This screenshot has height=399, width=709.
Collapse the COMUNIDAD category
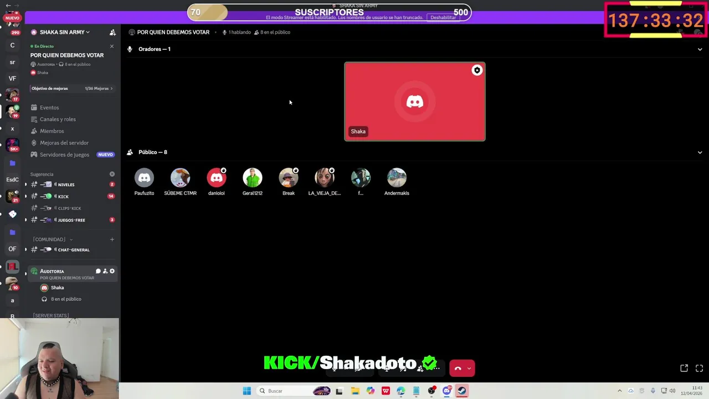coord(53,239)
